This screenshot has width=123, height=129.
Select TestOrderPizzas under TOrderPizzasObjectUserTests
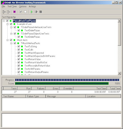point(32,37)
